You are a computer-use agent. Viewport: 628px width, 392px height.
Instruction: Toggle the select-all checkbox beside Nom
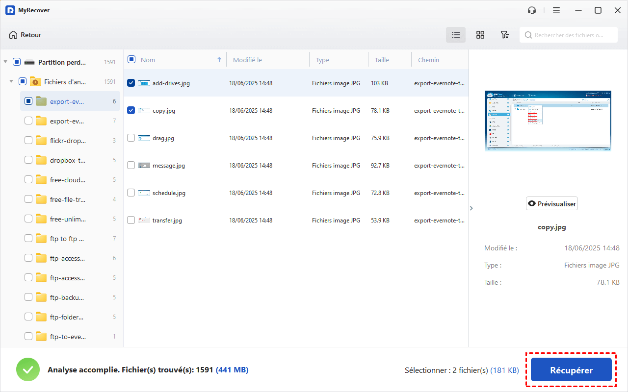tap(131, 59)
